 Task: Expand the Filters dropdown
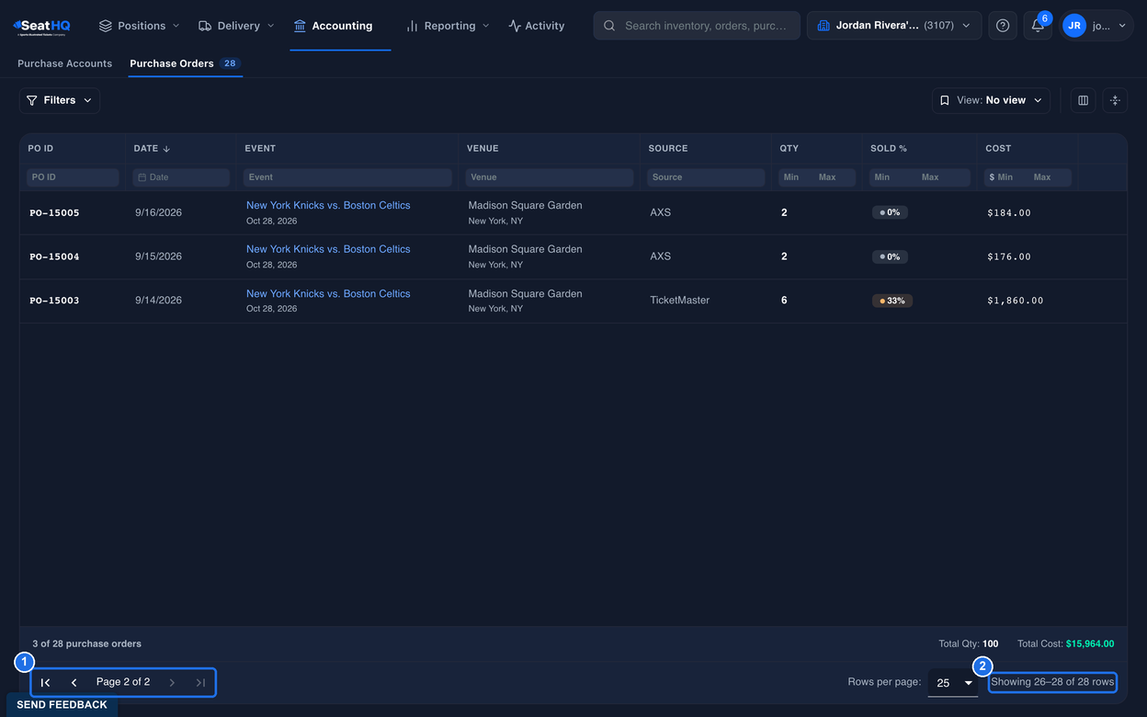(x=60, y=100)
